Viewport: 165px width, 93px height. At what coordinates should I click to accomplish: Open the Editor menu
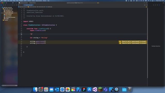25,1
